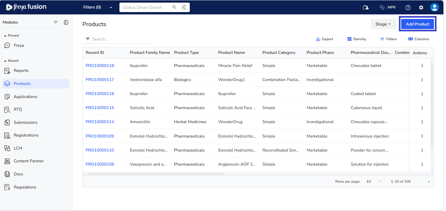The height and width of the screenshot is (211, 446).
Task: Open record PRO10000116 link
Action: (x=100, y=94)
